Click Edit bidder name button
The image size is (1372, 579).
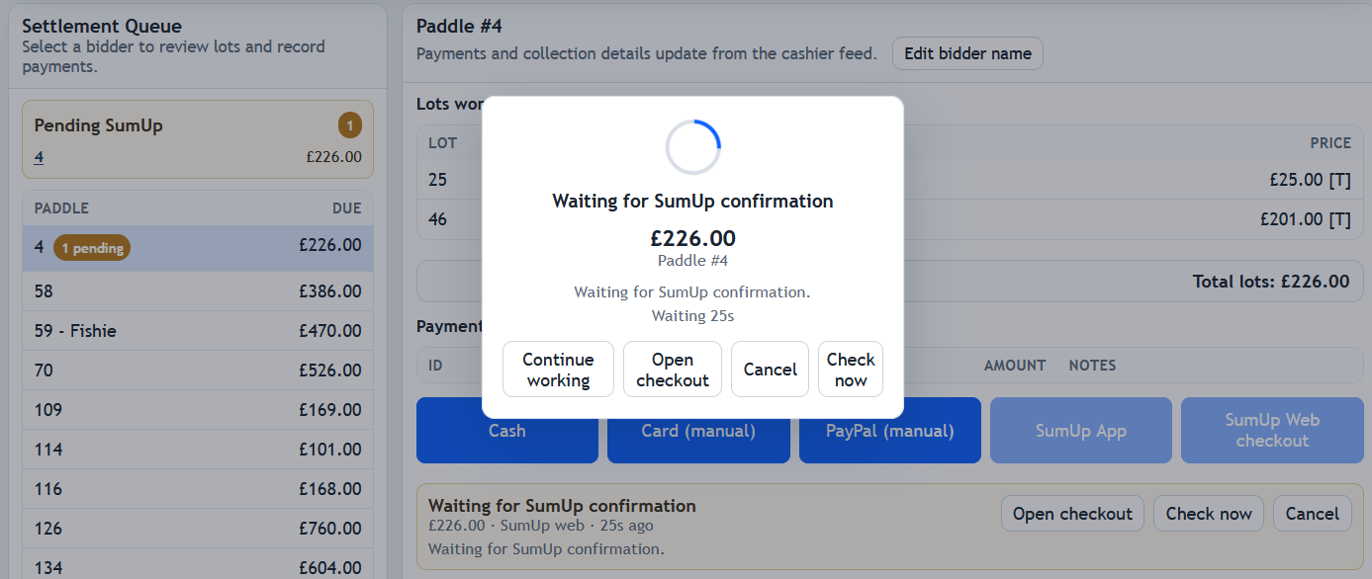967,53
